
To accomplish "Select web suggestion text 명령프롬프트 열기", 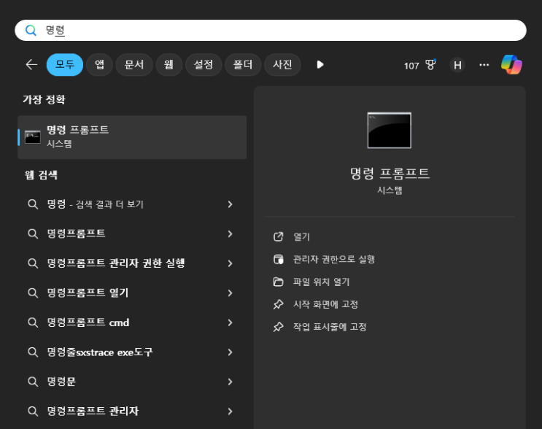I will 88,293.
